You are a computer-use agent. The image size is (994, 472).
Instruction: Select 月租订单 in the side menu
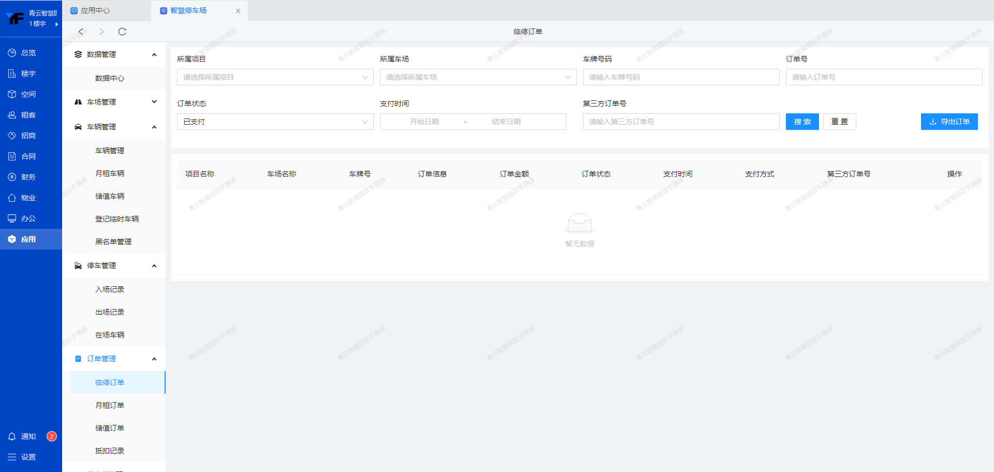tap(110, 405)
